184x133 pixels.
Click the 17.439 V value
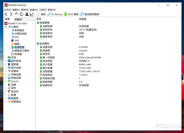coord(83,75)
